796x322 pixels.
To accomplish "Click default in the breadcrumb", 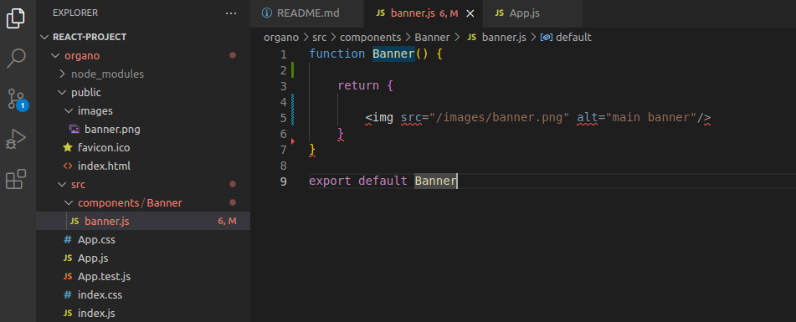I will tap(573, 37).
